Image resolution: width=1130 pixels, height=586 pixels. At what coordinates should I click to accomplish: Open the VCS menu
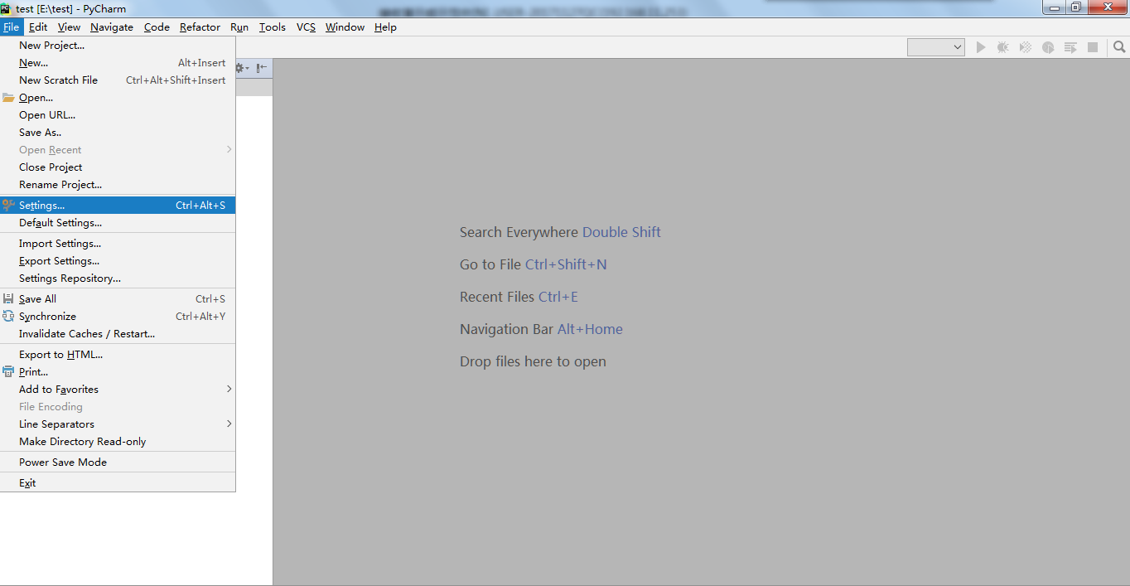pos(306,27)
